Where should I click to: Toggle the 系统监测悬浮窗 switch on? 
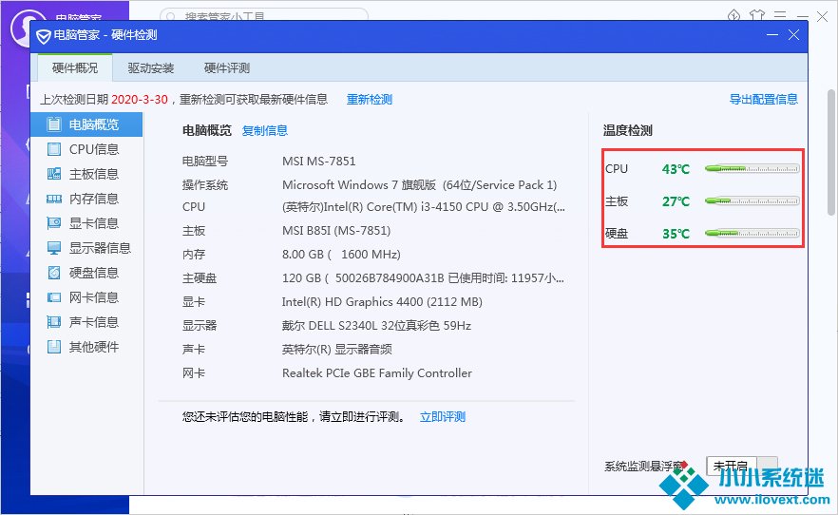click(741, 466)
